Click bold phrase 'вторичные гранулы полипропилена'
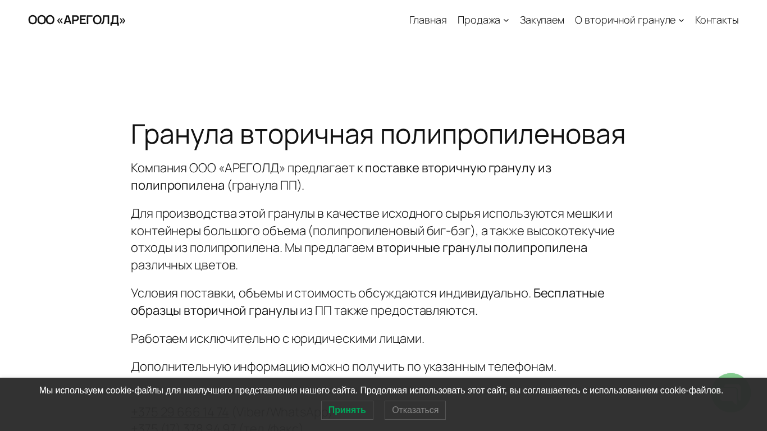Screen dimensions: 767x431 pos(482,247)
